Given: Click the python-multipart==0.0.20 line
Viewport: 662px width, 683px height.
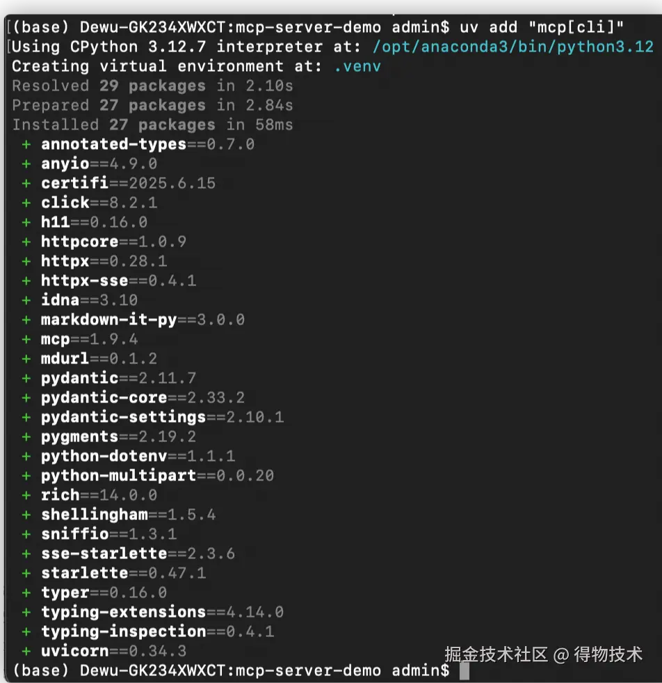Looking at the screenshot, I should (157, 476).
